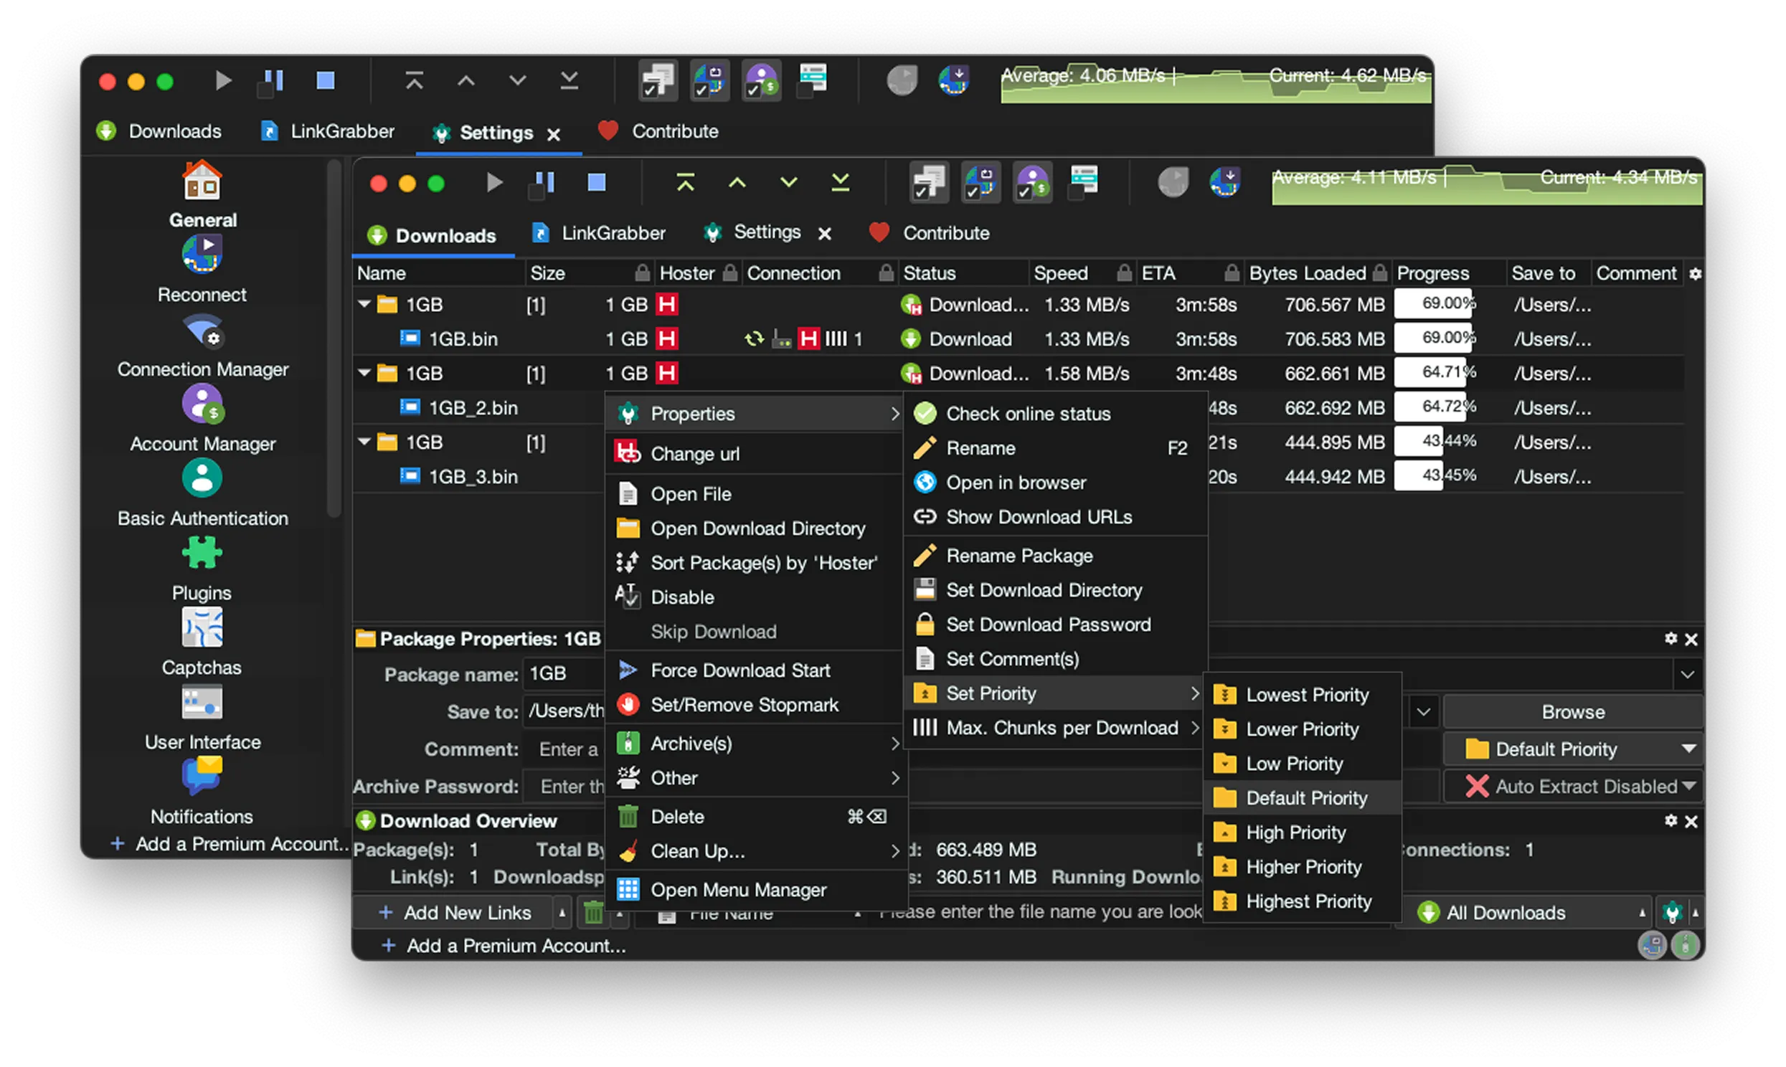Choose Set Download Password
The width and height of the screenshot is (1786, 1067).
[x=1056, y=624]
